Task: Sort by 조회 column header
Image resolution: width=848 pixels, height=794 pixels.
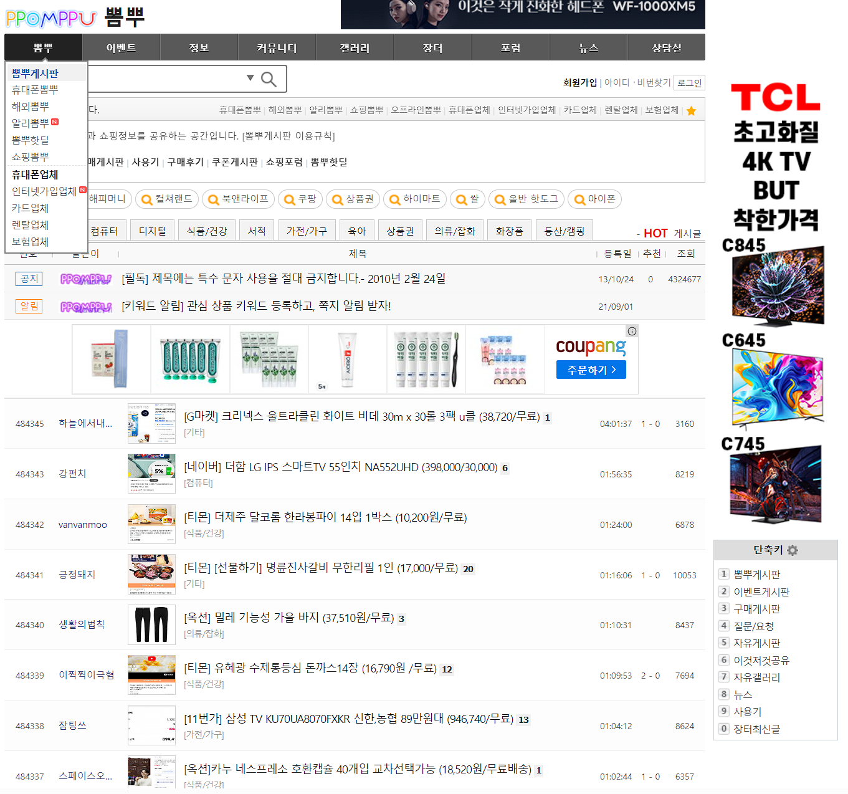Action: (x=686, y=254)
